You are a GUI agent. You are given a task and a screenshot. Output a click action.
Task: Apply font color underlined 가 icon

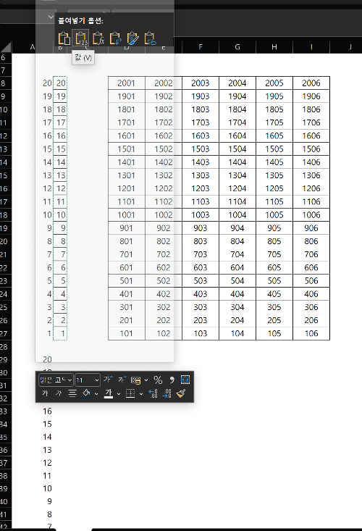click(x=109, y=393)
